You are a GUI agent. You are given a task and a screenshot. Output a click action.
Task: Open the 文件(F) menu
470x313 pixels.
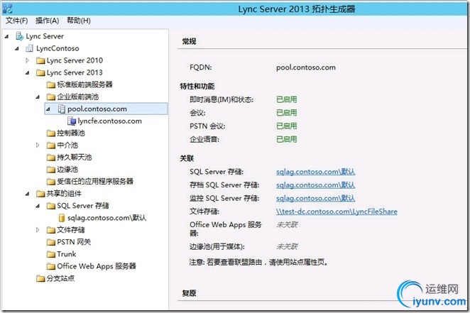click(x=17, y=21)
